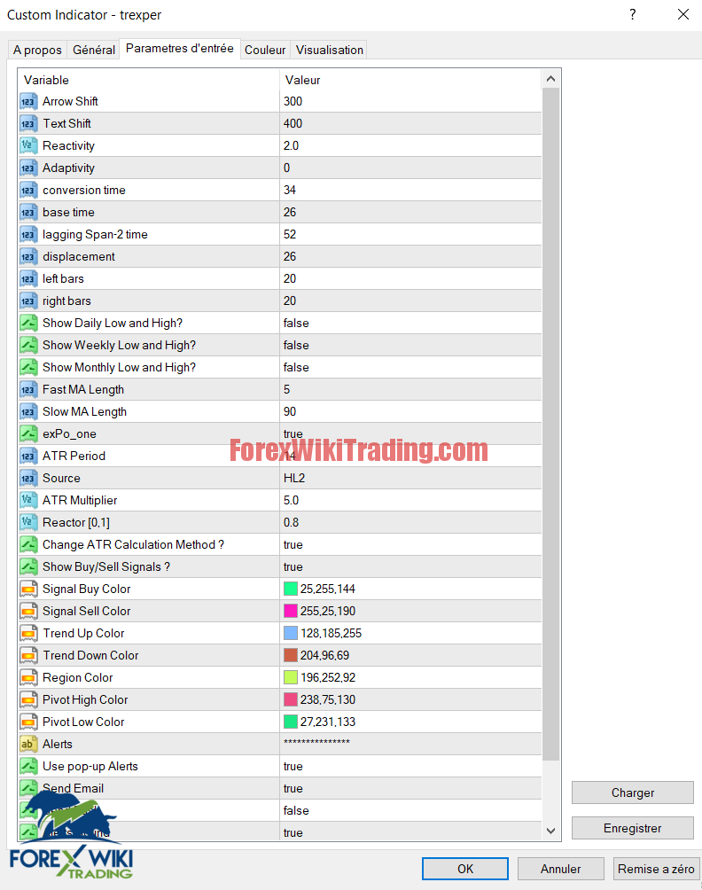702x890 pixels.
Task: Pick the Signal Sell Color swatch
Action: click(x=291, y=611)
